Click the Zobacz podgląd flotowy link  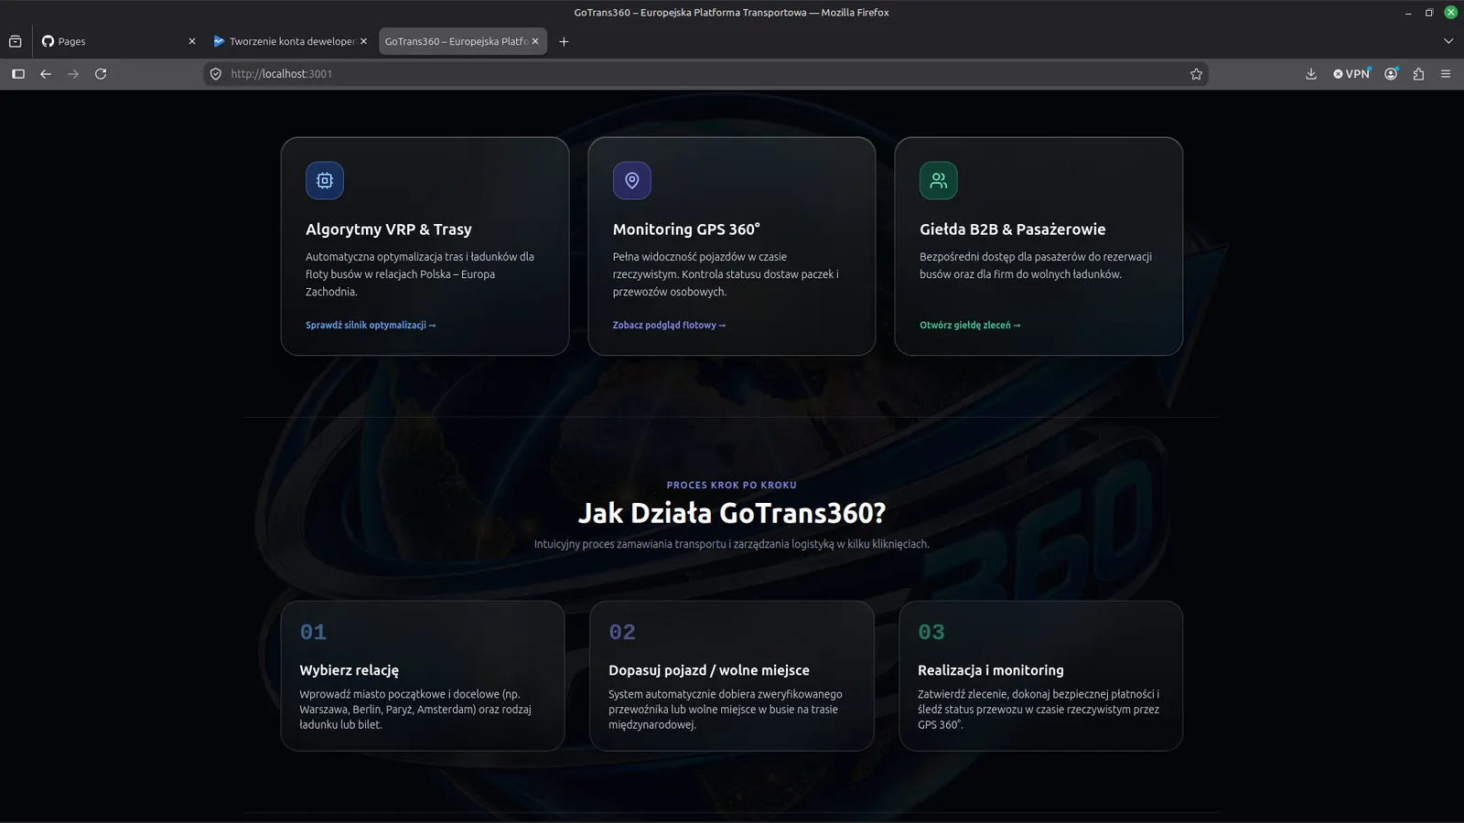669,326
